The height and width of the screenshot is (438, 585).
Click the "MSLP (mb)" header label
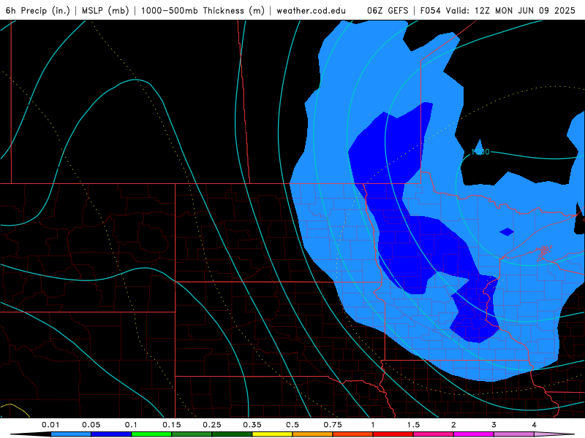coord(105,10)
